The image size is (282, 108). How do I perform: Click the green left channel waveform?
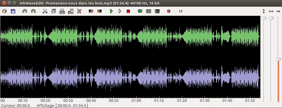pyautogui.click(x=130, y=36)
